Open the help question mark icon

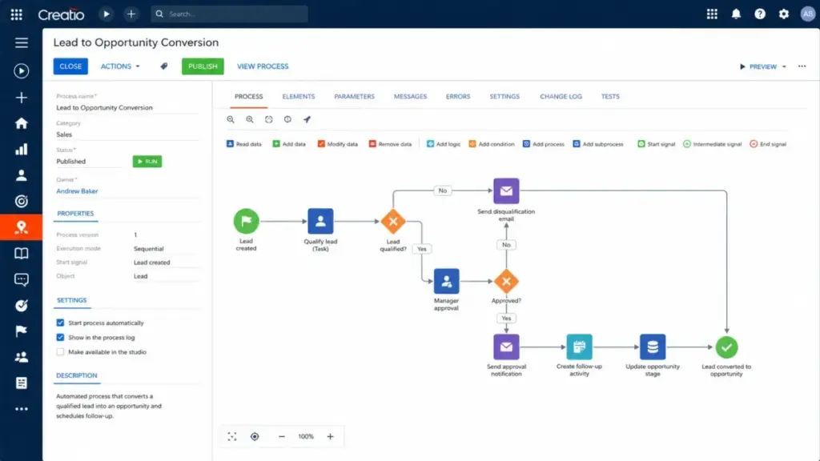(x=760, y=14)
